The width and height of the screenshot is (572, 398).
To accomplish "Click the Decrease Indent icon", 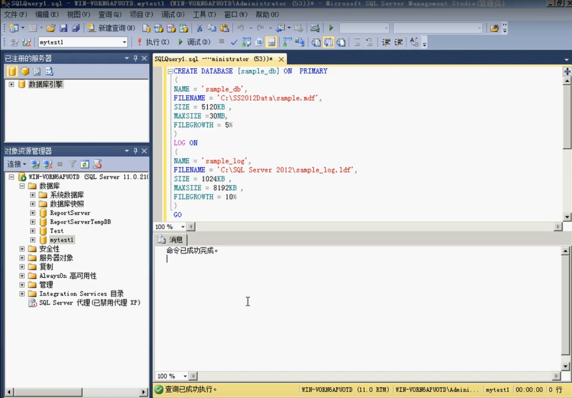I will coord(386,42).
